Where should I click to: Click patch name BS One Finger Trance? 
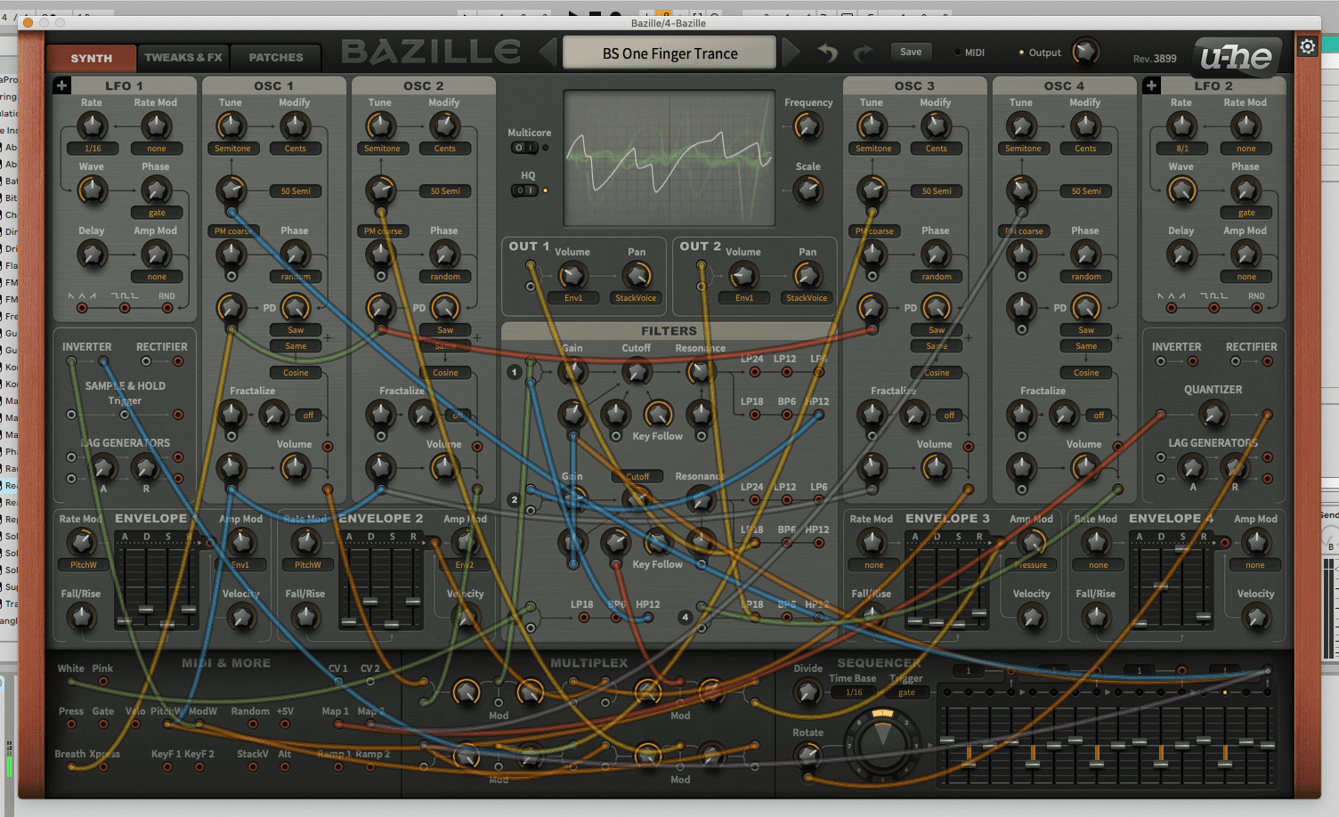click(669, 53)
